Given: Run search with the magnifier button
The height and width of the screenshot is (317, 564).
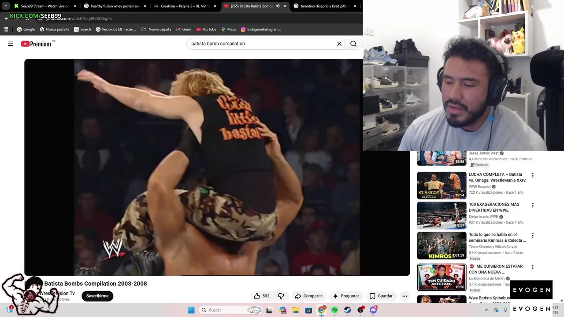Looking at the screenshot, I should (353, 44).
